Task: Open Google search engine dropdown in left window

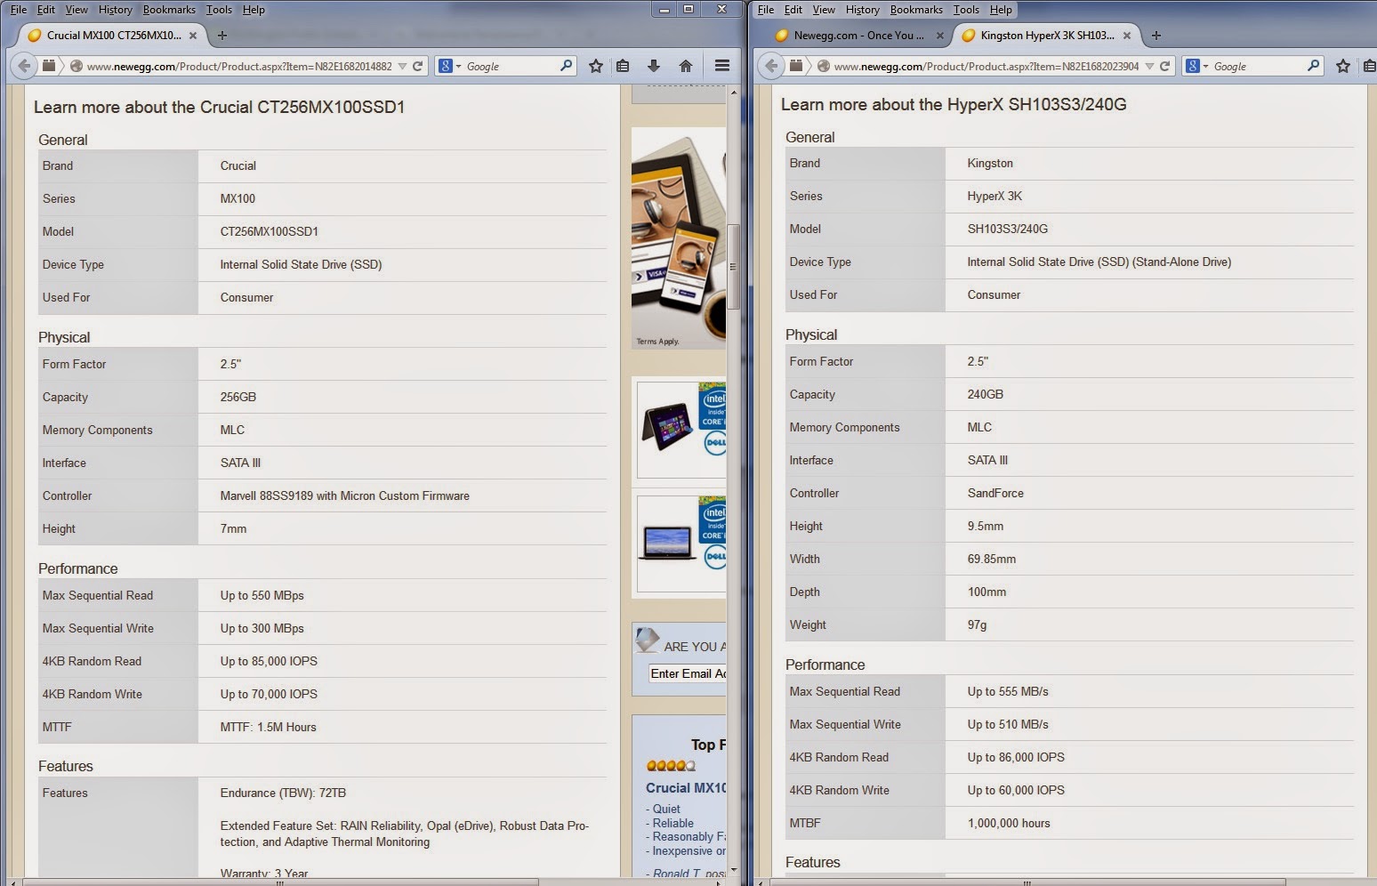Action: coord(450,66)
